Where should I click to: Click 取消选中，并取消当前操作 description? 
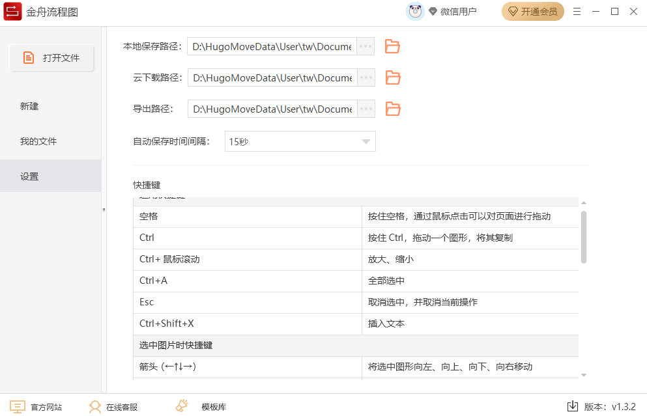click(x=470, y=302)
